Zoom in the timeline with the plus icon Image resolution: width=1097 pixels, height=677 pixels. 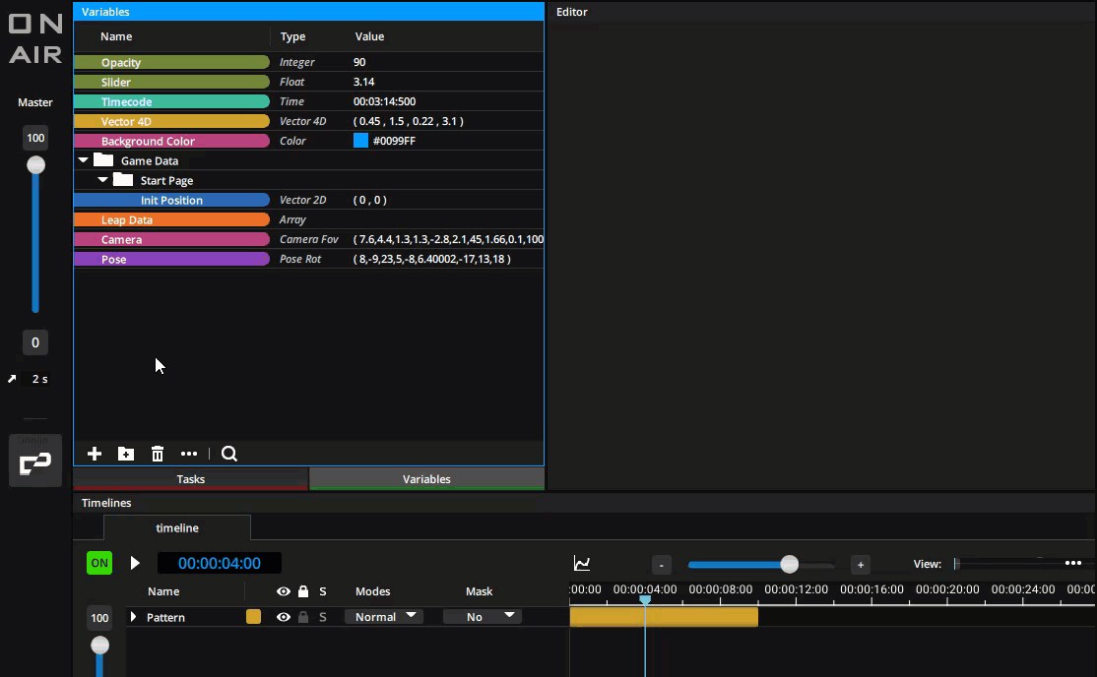[860, 564]
